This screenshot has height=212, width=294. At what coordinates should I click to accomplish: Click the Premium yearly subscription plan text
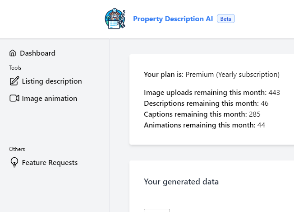[x=232, y=75]
